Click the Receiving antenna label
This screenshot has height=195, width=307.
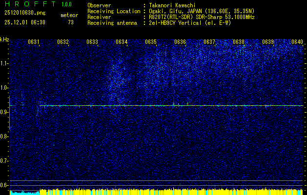[112, 23]
